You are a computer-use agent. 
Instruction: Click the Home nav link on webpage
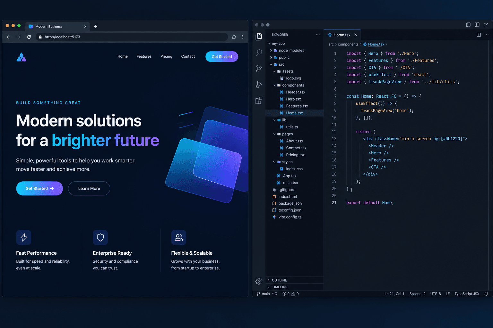123,56
